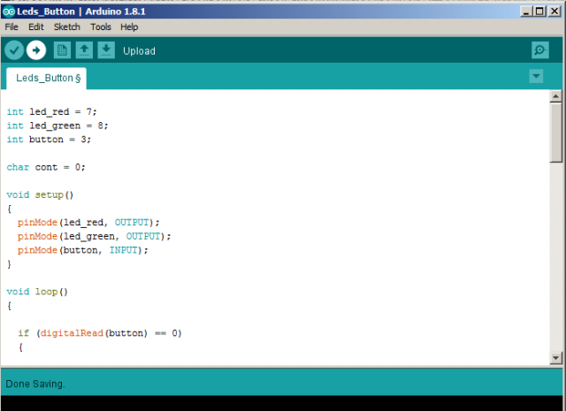
Task: Click the scrollbar down arrow
Action: point(555,358)
